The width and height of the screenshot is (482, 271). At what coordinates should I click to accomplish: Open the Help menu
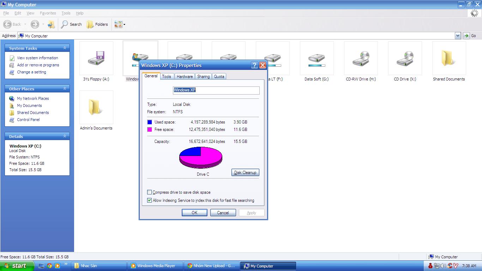point(79,13)
